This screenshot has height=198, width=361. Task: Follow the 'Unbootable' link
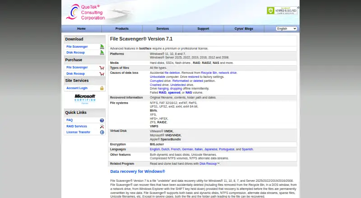(157, 77)
